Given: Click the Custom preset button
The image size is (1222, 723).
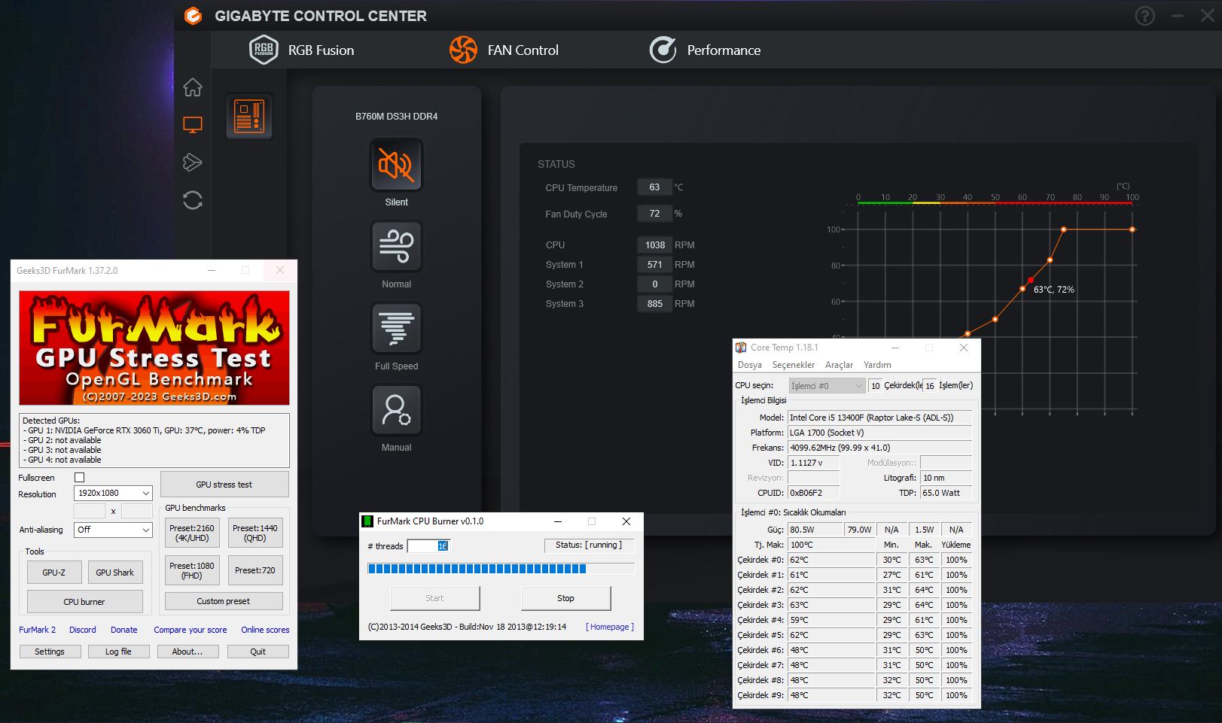Looking at the screenshot, I should (x=224, y=601).
